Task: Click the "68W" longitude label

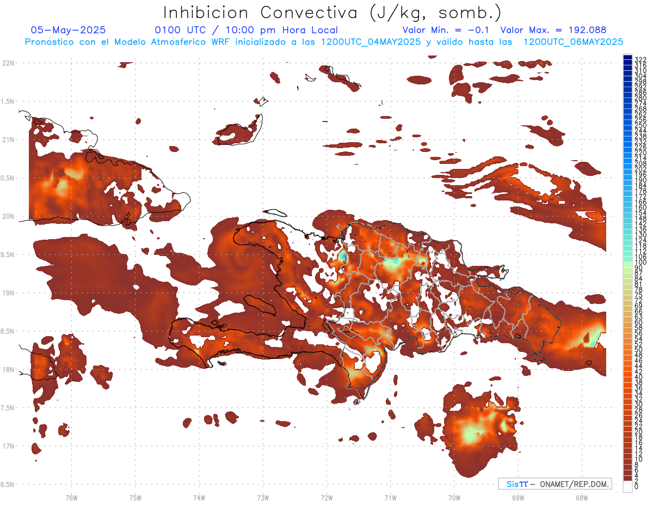Action: coord(582,497)
